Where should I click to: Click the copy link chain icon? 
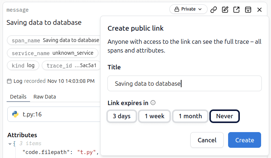[x=214, y=9]
